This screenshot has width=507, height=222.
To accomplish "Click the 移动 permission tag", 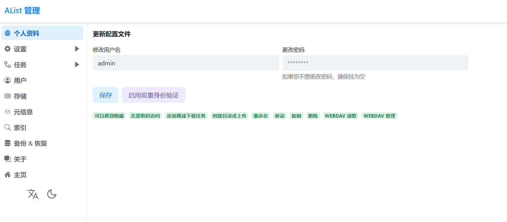I will [280, 116].
